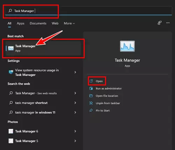Click the Open file location folder icon
175x150 pixels.
click(91, 96)
